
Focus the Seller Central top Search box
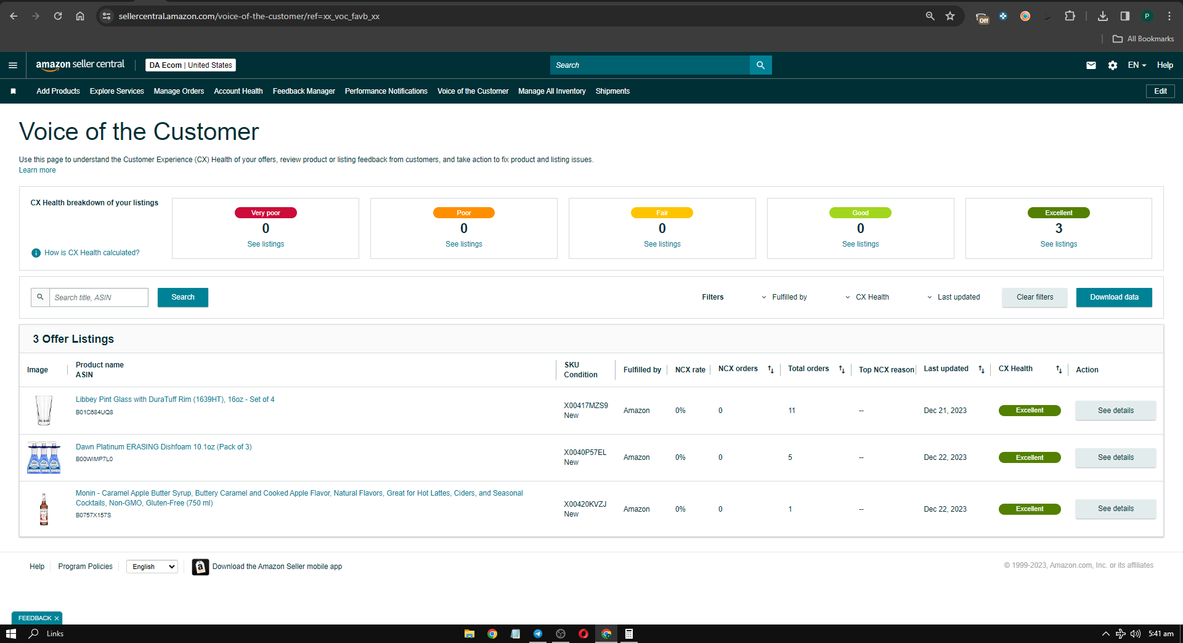point(650,65)
